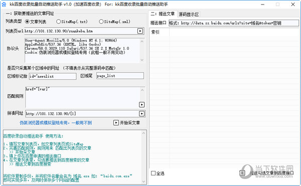Click the play icon beside the list page URL field

[x=140, y=31]
